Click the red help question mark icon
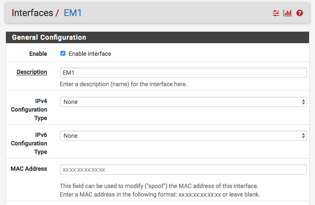 click(x=300, y=13)
